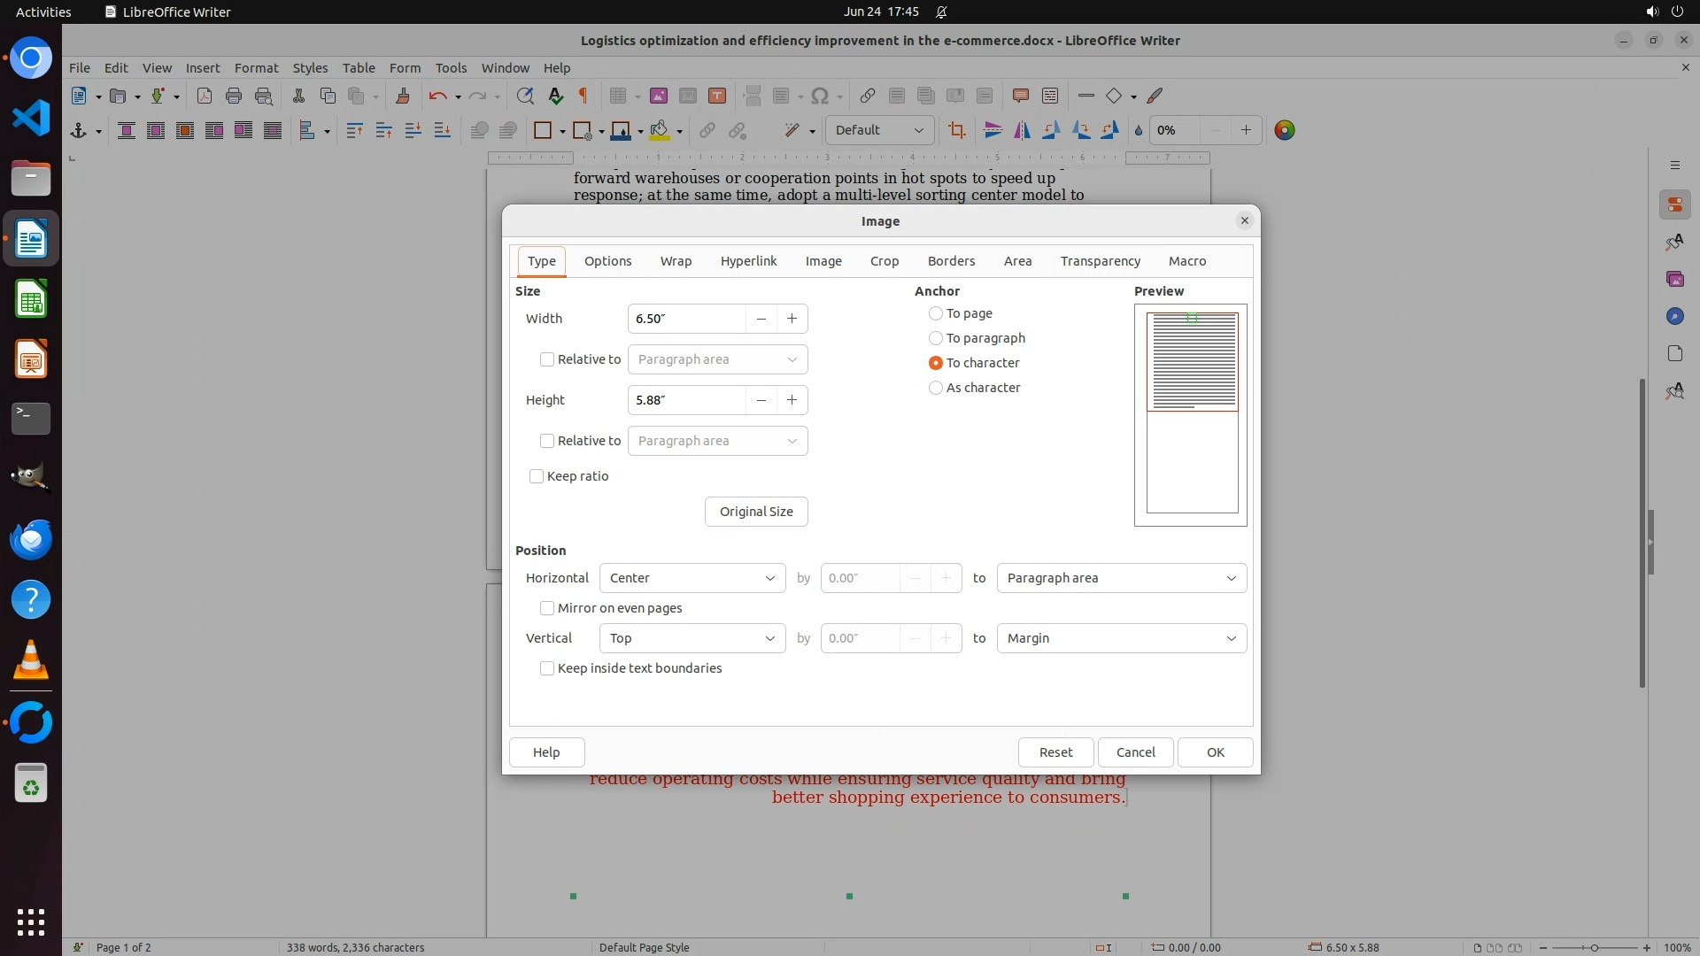Select the To paragraph anchor option
The height and width of the screenshot is (956, 1700).
tap(936, 338)
